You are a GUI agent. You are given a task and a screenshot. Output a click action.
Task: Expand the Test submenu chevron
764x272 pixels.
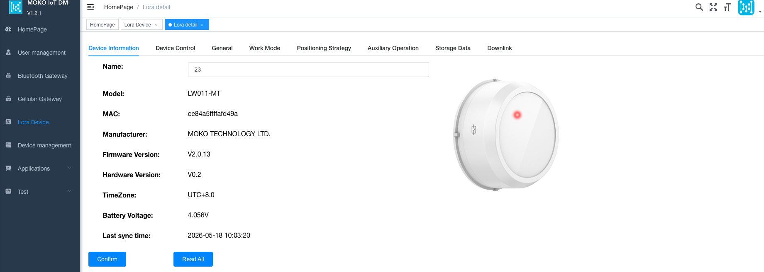pyautogui.click(x=69, y=191)
